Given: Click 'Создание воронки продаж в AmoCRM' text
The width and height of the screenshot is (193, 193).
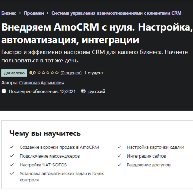Looking at the screenshot, I should coord(59,147).
